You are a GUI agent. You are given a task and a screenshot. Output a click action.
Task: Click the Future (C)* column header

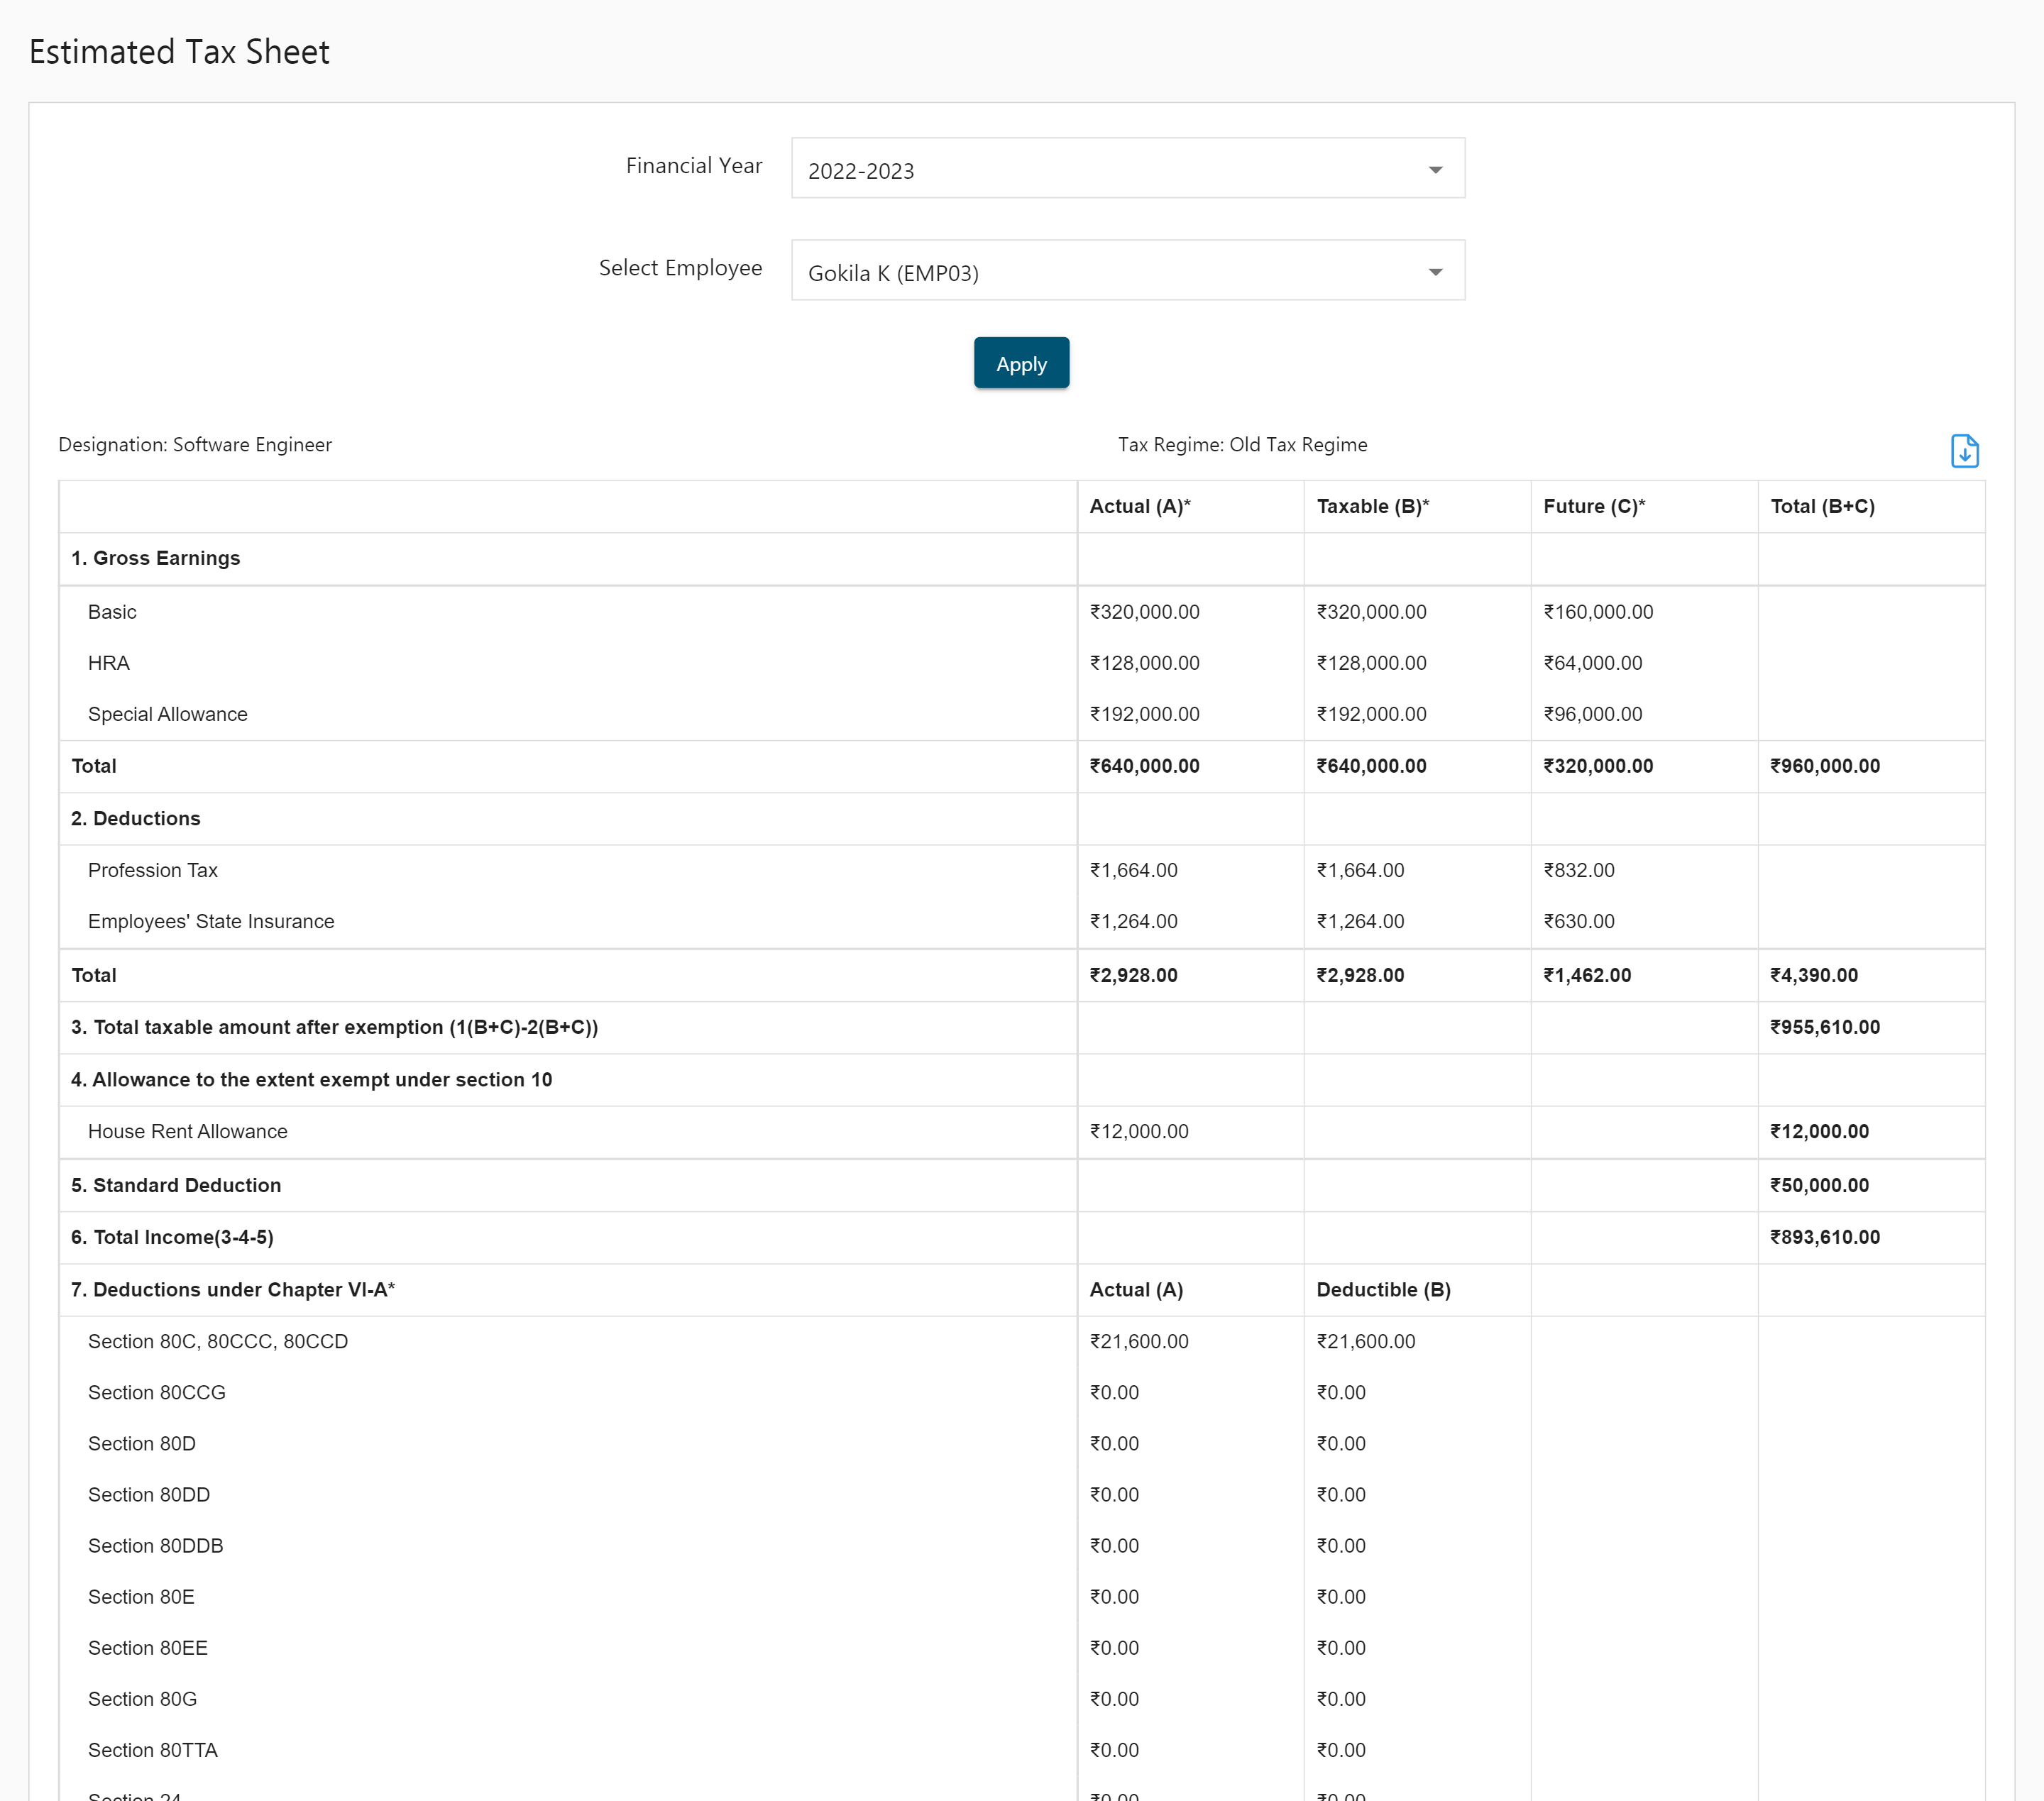(1594, 506)
